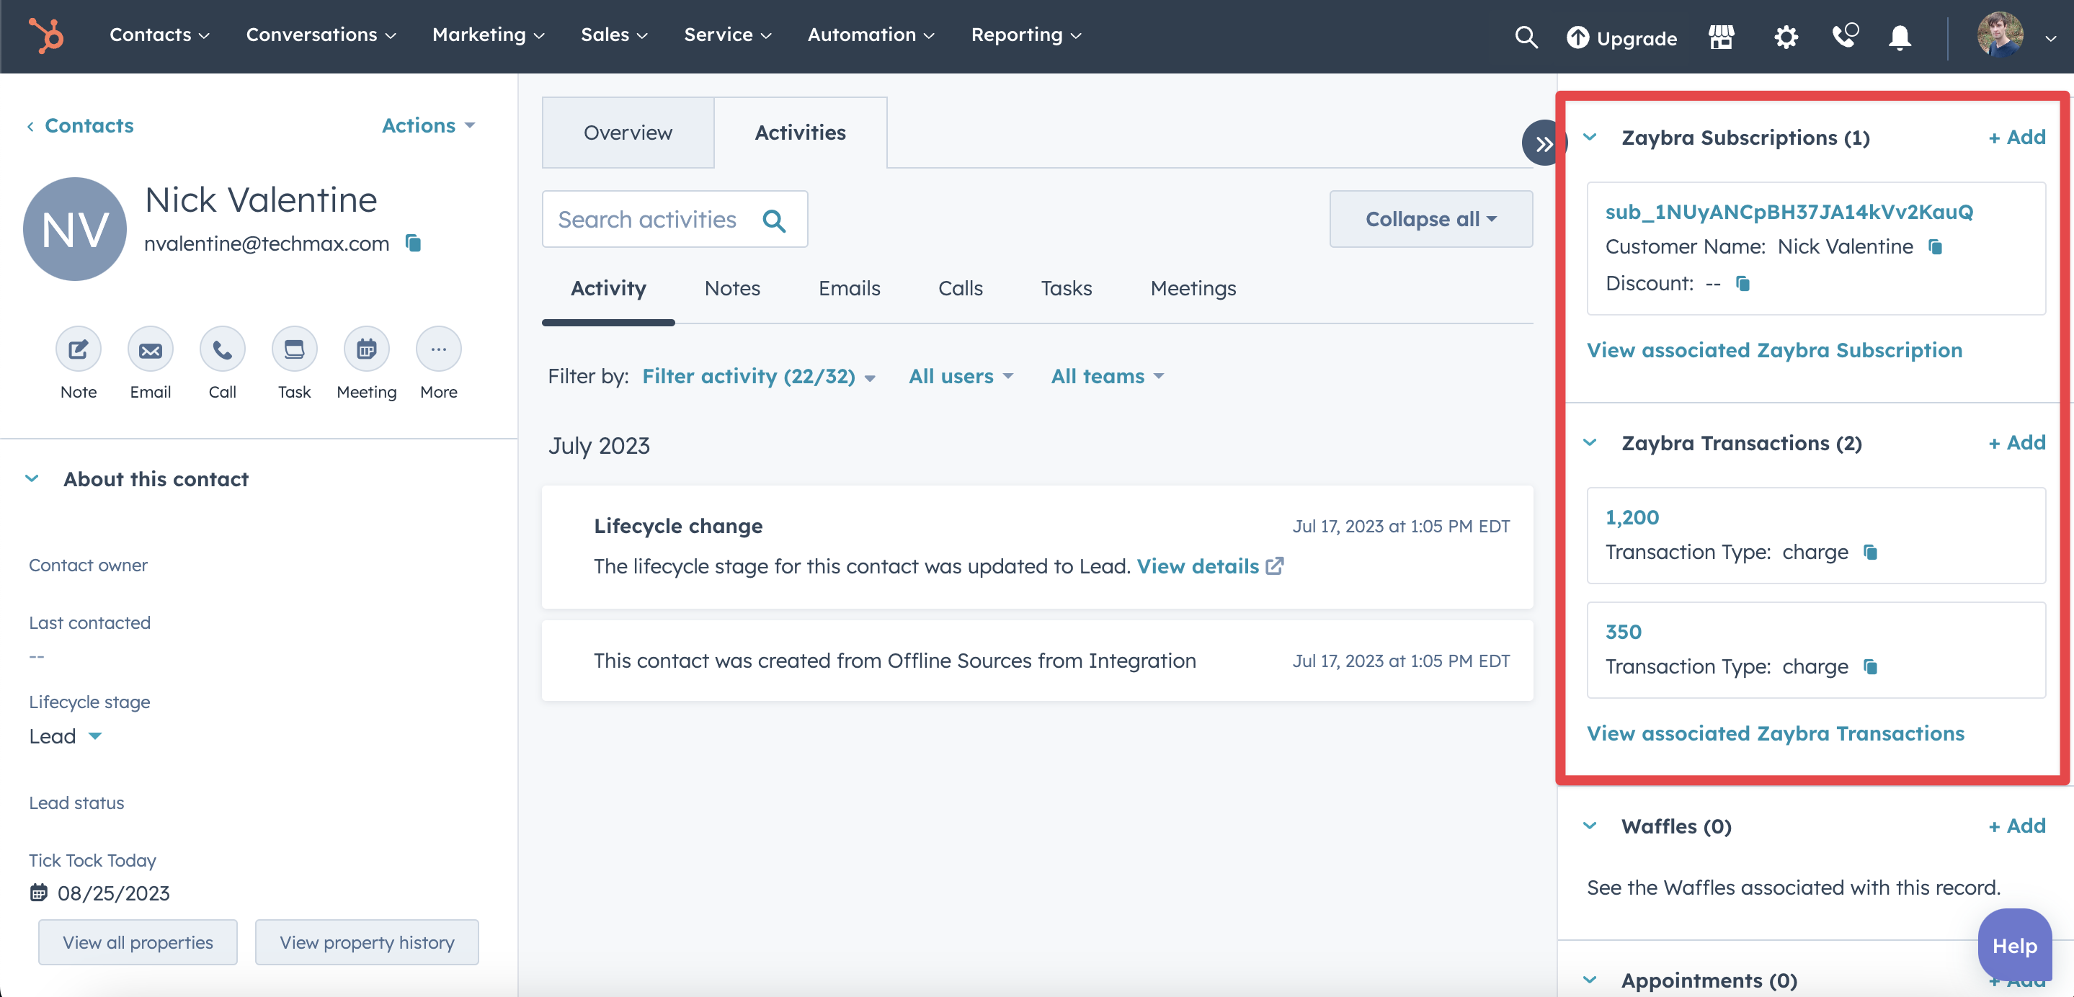
Task: Click the search icon in Search activities
Action: coord(774,220)
